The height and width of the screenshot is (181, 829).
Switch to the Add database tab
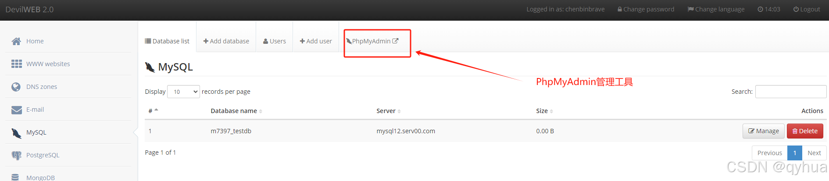click(226, 41)
